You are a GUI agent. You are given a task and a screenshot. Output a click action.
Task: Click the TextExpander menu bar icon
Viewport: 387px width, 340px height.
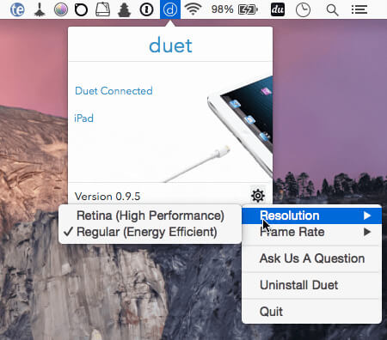(x=17, y=9)
